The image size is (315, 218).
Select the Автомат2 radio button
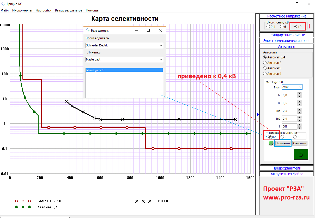click(265, 63)
